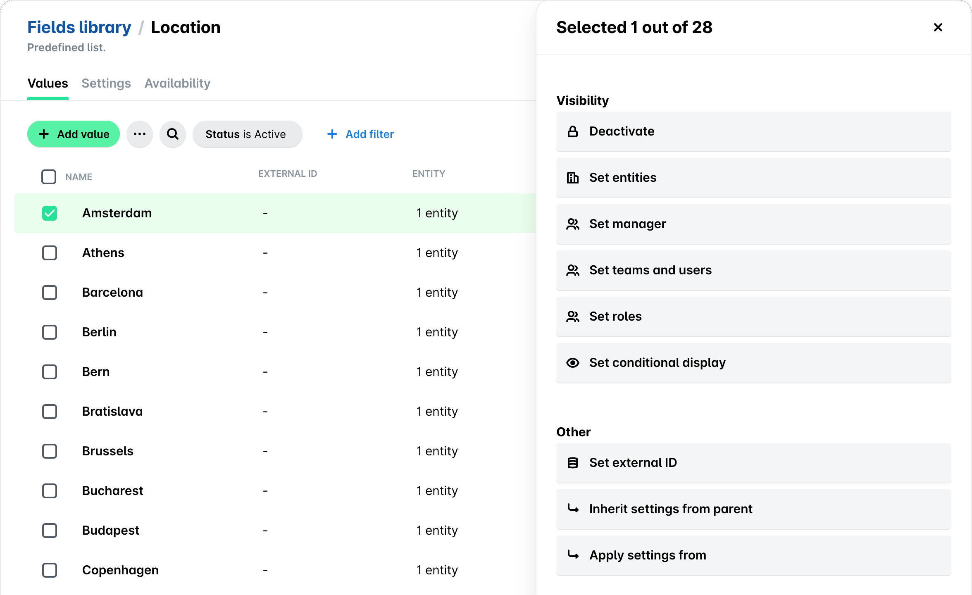Choose Inherit settings from parent
This screenshot has height=595, width=972.
(x=753, y=509)
